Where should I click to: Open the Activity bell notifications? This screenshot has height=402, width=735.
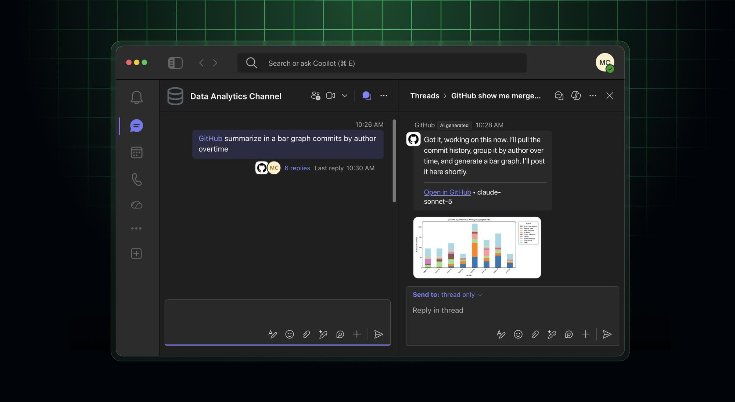136,97
